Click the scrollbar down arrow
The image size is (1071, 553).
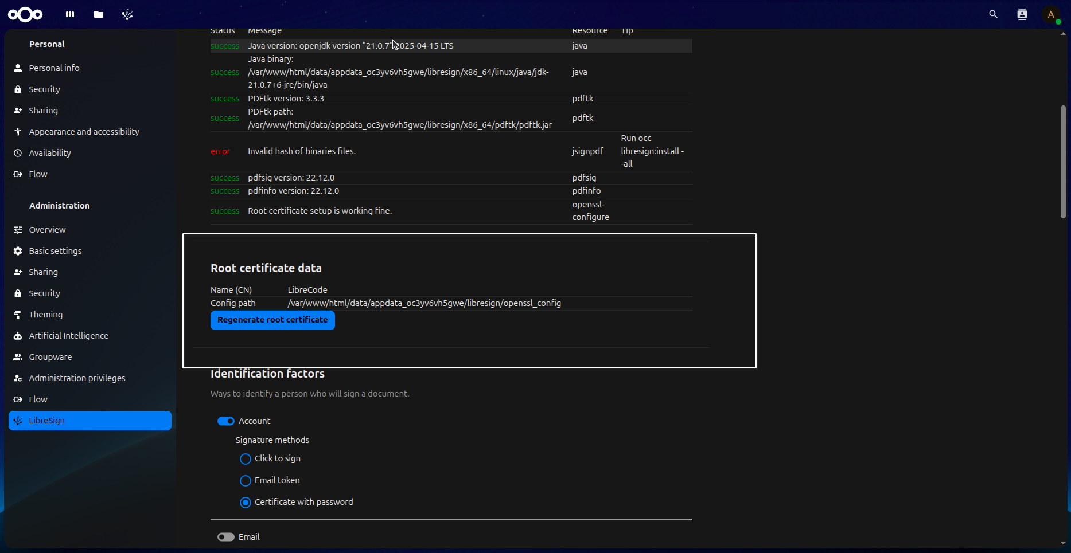coord(1063,543)
